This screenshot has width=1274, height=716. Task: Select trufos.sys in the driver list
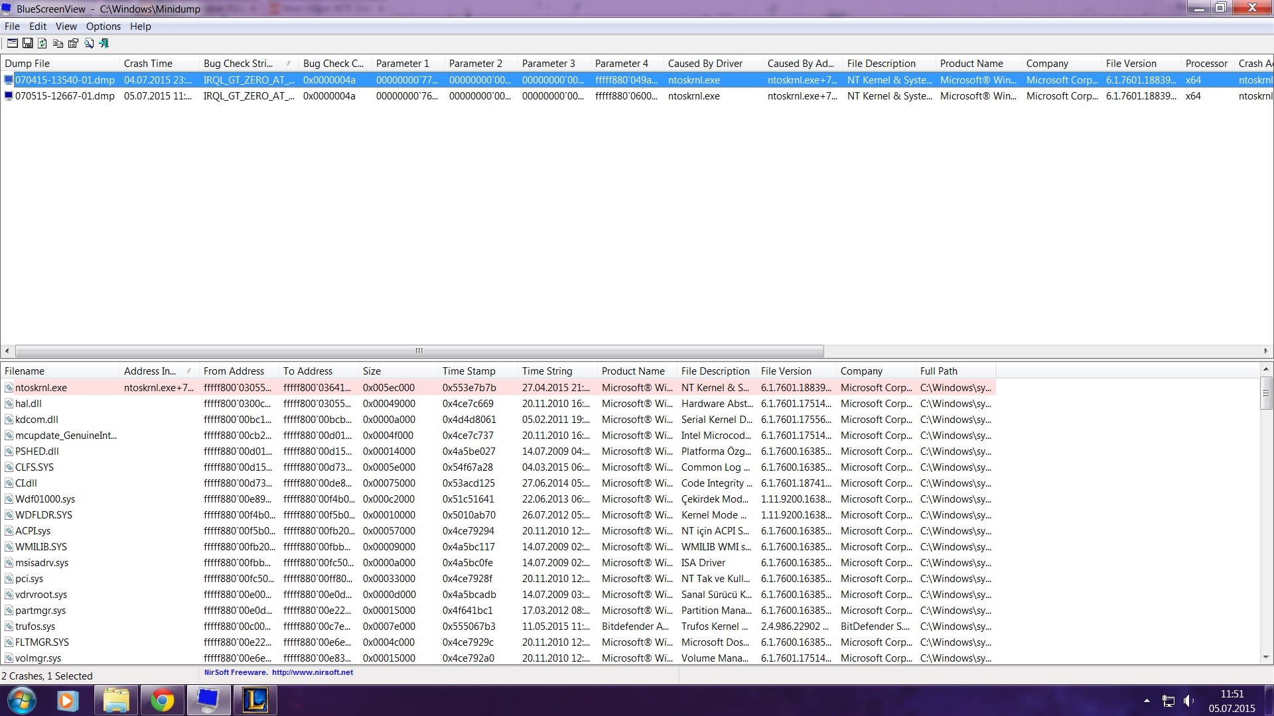(x=35, y=626)
